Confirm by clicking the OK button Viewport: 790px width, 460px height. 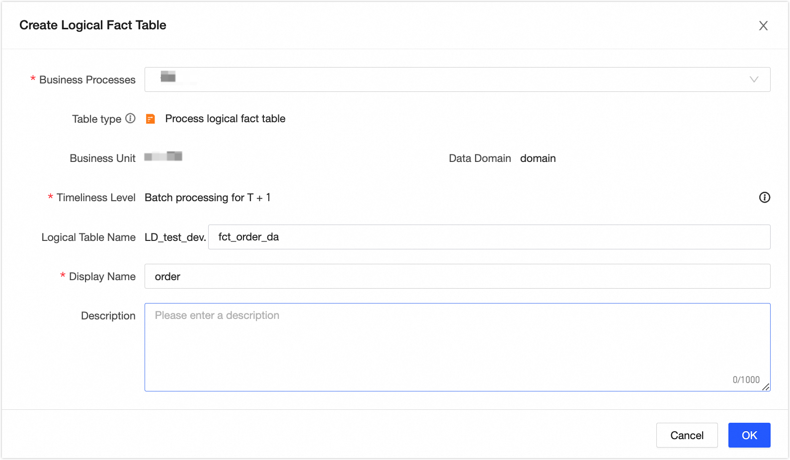coord(749,435)
